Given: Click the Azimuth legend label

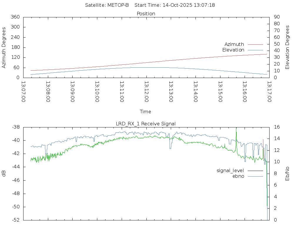Looking at the screenshot, I should pos(234,44).
